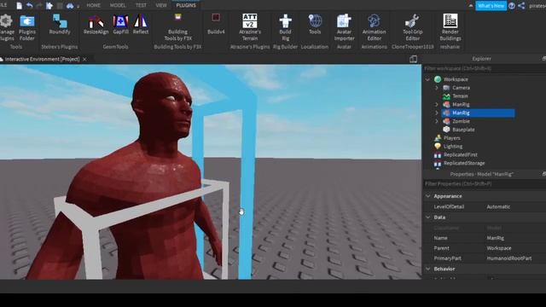The height and width of the screenshot is (307, 546).
Task: Select the Reflect tool
Action: pyautogui.click(x=141, y=25)
